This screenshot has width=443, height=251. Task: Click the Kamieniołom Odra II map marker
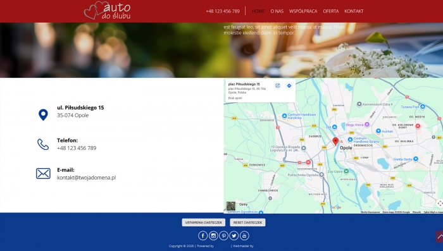(359, 104)
